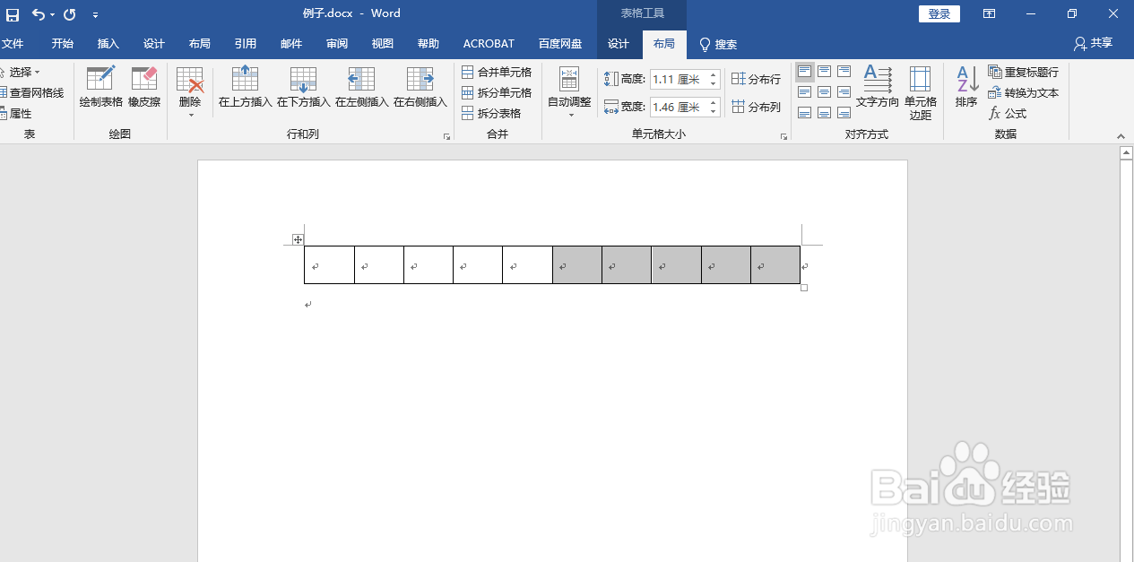Select top-left cell alignment option
1134x562 pixels.
(804, 71)
